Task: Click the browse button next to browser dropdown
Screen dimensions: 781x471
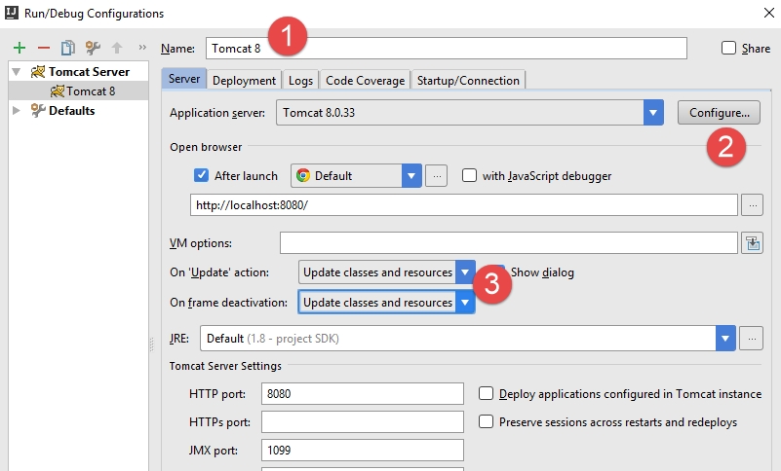Action: coord(437,176)
